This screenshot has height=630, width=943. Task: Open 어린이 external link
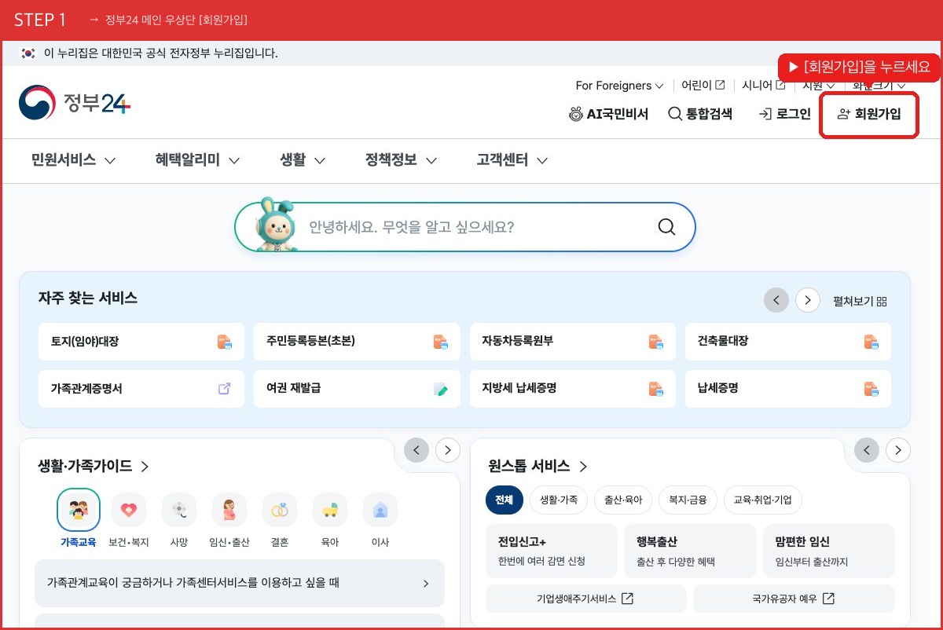[703, 86]
